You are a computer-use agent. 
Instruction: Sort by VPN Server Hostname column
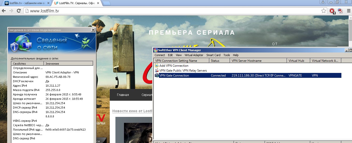(258, 61)
